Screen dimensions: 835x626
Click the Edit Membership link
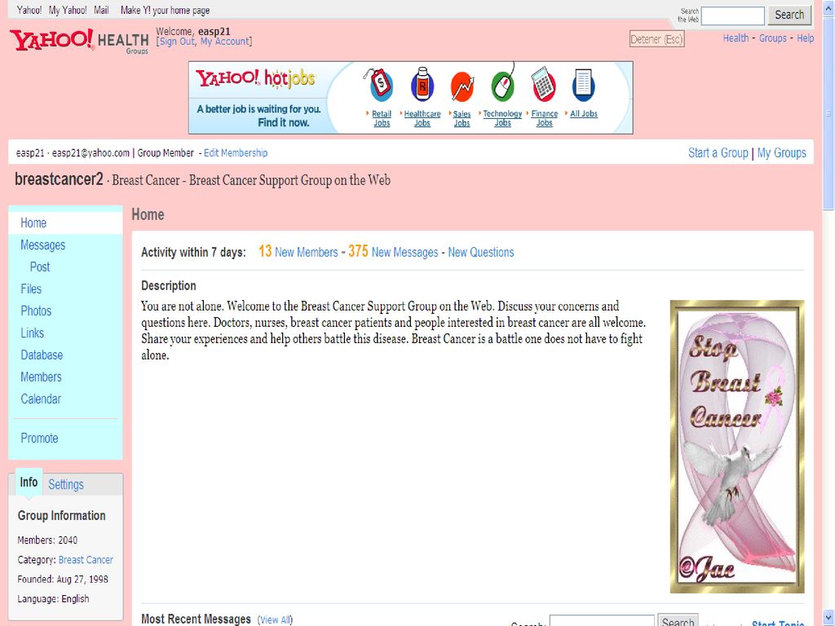click(x=236, y=153)
